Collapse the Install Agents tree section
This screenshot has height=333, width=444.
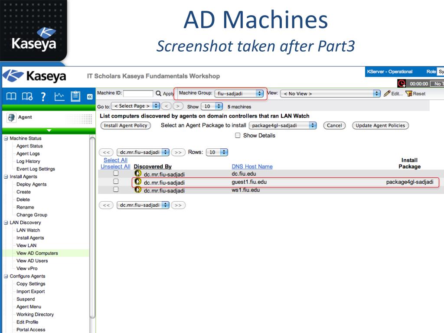[x=6, y=177]
